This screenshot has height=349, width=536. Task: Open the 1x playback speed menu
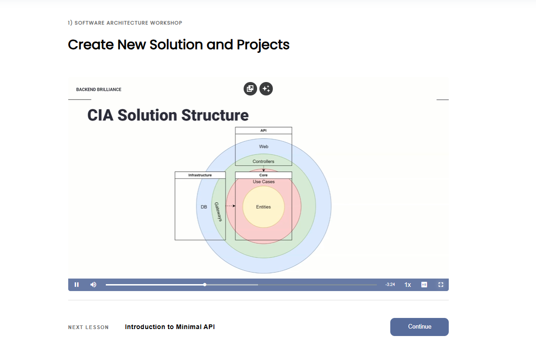click(407, 285)
